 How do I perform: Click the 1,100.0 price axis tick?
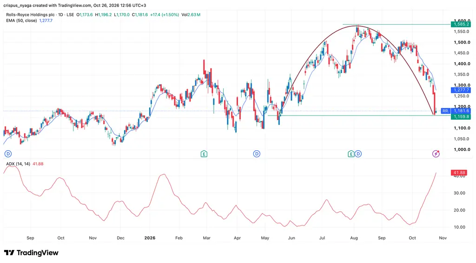point(462,128)
